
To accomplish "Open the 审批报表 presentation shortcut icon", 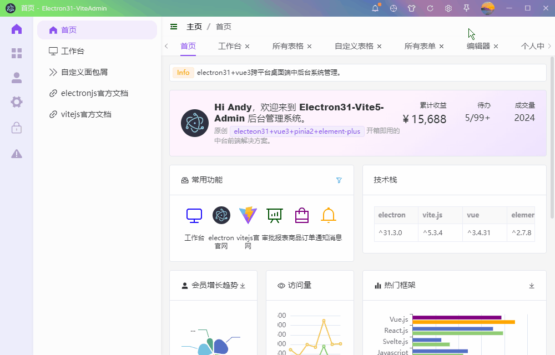I will tap(275, 215).
